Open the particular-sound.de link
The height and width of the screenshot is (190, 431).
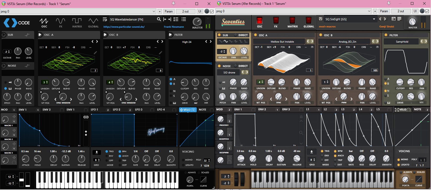(x=124, y=27)
